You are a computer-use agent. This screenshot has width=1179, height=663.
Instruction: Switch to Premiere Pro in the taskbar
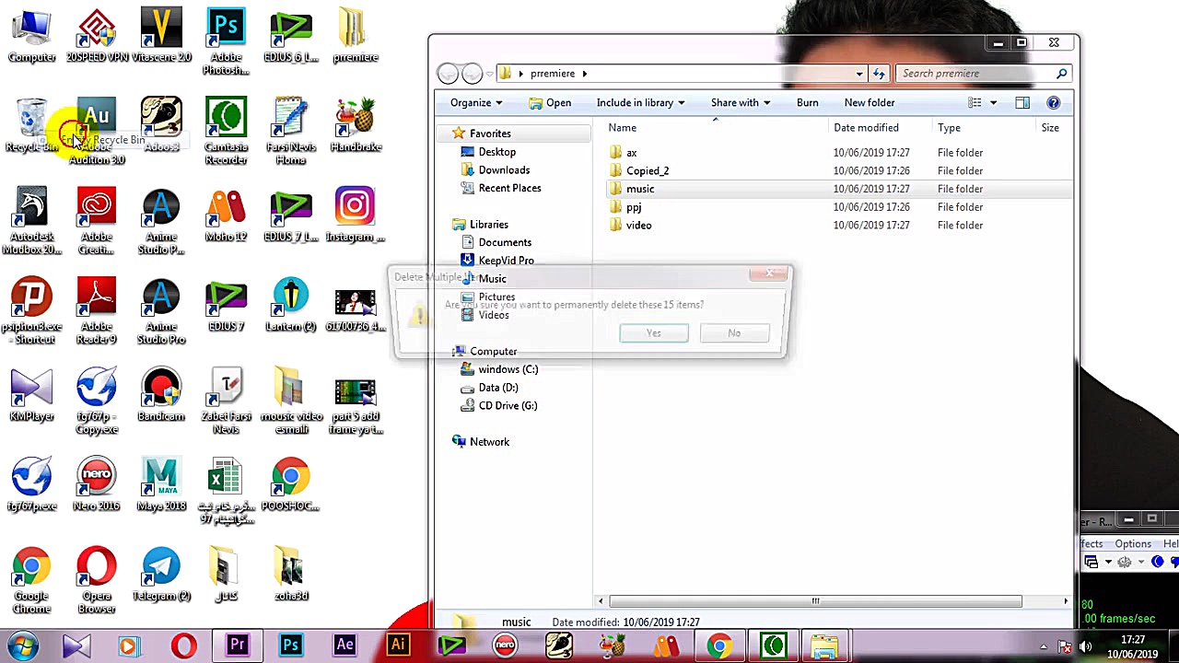tap(237, 646)
